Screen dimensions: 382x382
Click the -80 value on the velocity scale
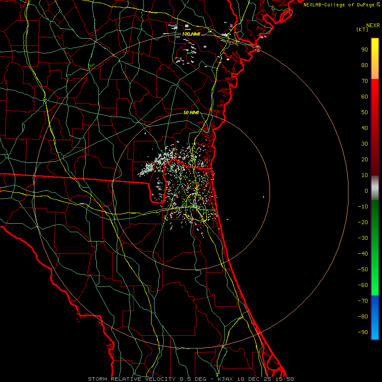[x=363, y=317]
